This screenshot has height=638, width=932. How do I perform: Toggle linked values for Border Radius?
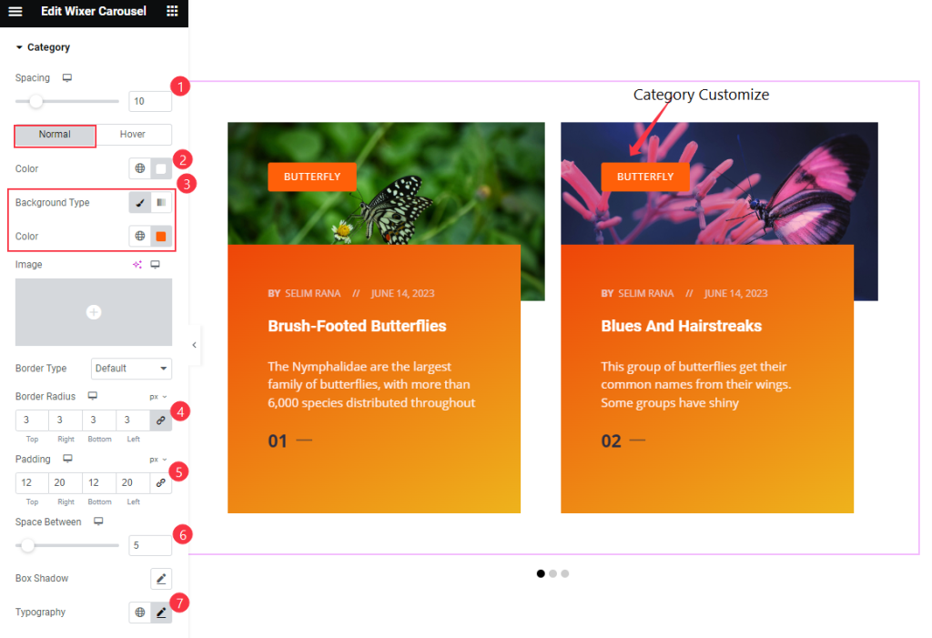tap(160, 420)
